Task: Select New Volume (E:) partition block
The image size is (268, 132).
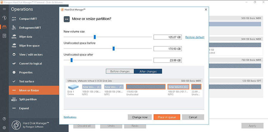Action: pyautogui.click(x=92, y=87)
